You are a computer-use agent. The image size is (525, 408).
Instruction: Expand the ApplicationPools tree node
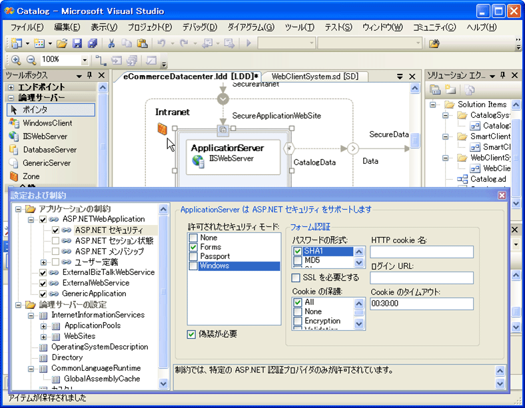[x=43, y=326]
